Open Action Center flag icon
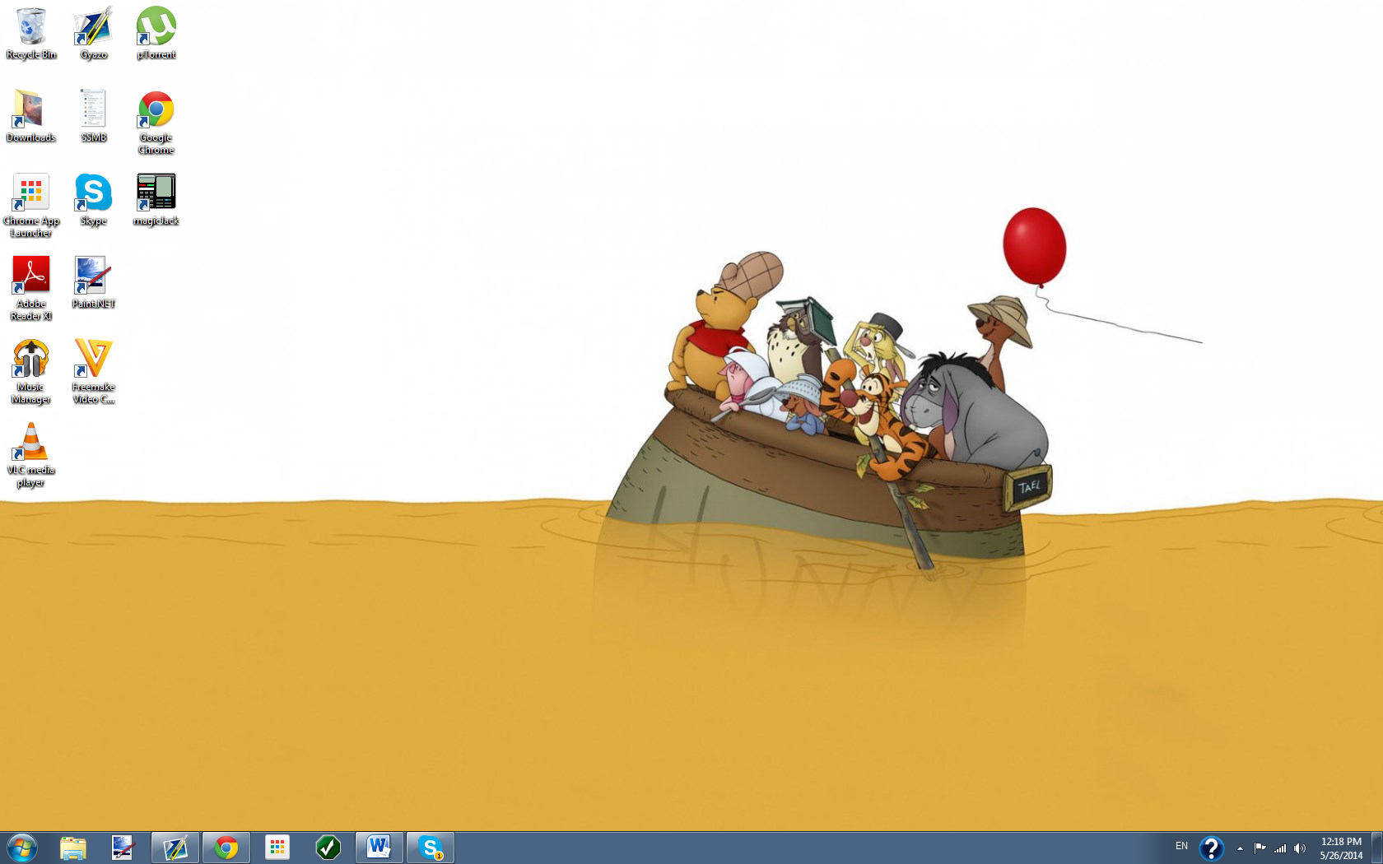 pos(1260,848)
